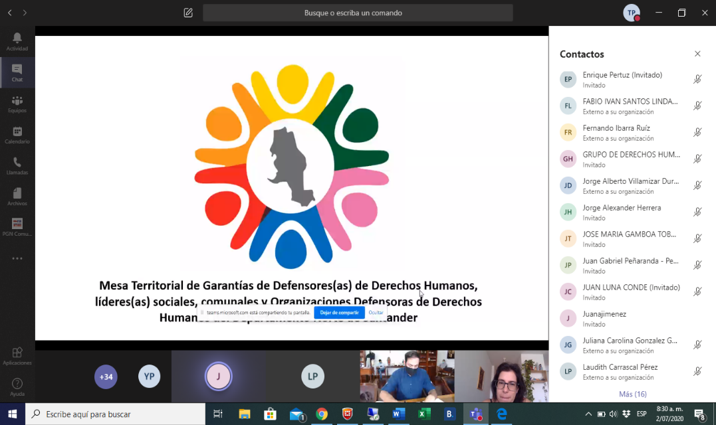The image size is (716, 425).
Task: Toggle microphone icon for Jorge Alexander Herrera
Action: pyautogui.click(x=697, y=212)
